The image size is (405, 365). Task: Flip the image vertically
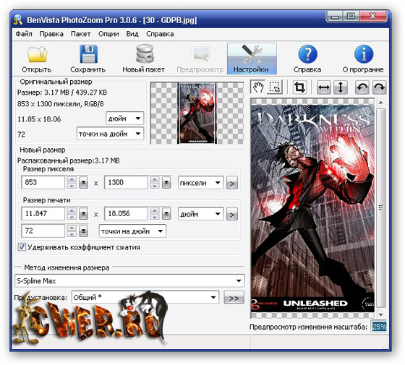click(341, 87)
